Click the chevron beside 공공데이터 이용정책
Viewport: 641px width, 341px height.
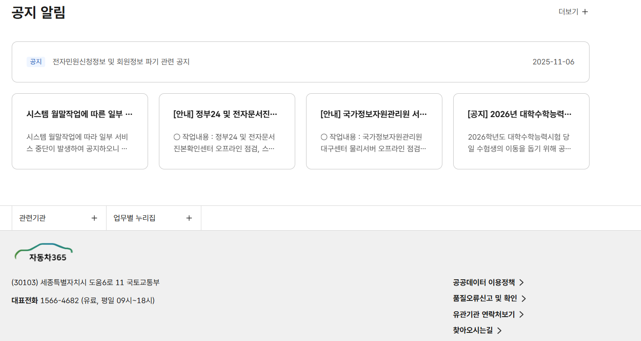coord(522,282)
